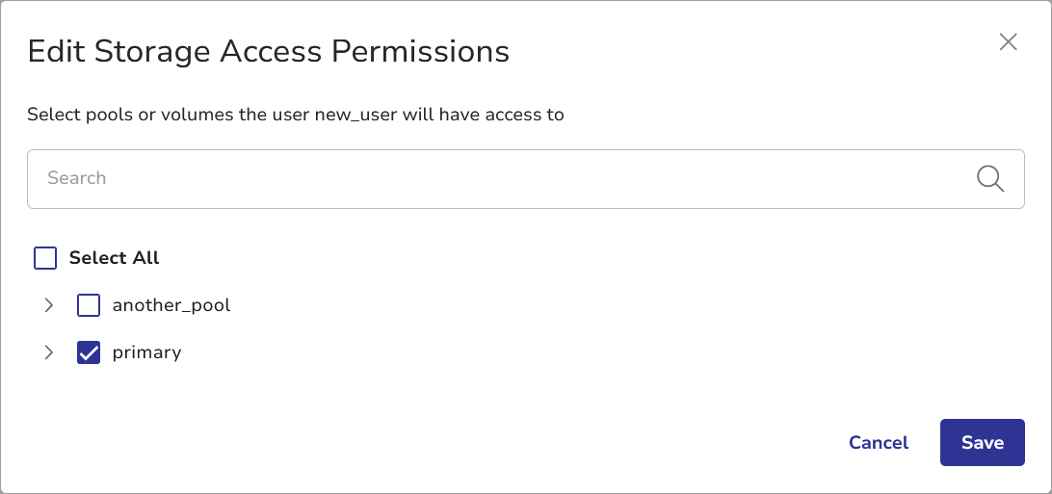Screen dimensions: 1052x494
Task: Close the Edit Storage Access Permissions dialog
Action: tap(1008, 42)
